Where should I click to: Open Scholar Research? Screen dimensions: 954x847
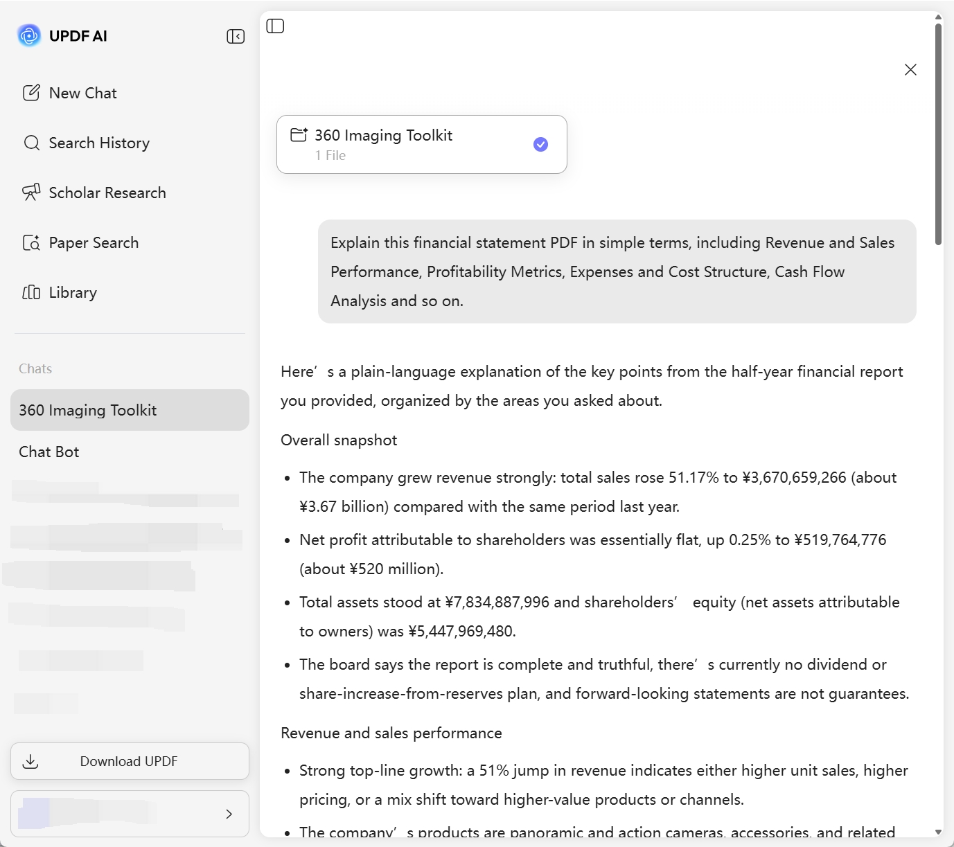[107, 193]
